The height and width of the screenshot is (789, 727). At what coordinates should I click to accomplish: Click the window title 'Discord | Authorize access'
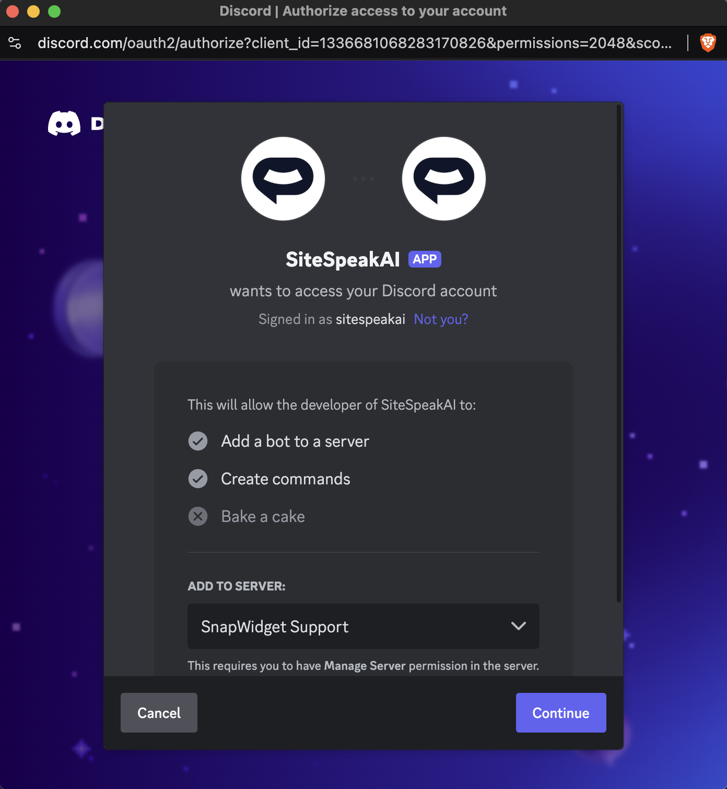(363, 11)
